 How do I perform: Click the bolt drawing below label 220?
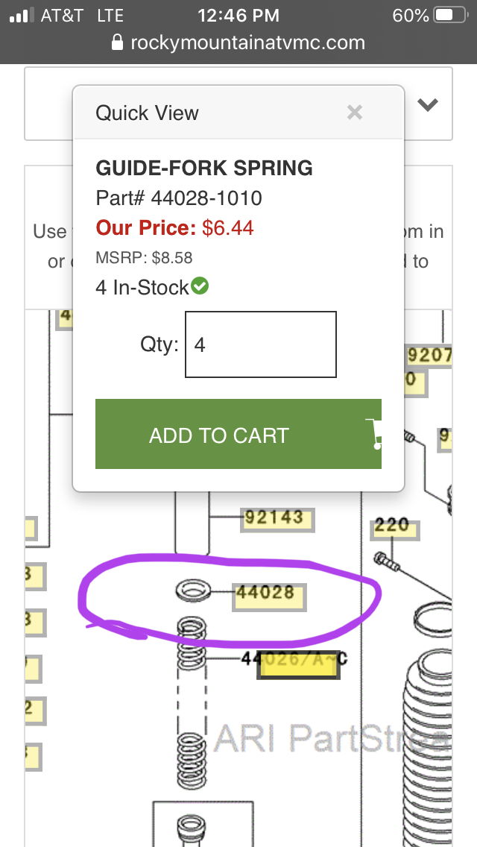(387, 561)
